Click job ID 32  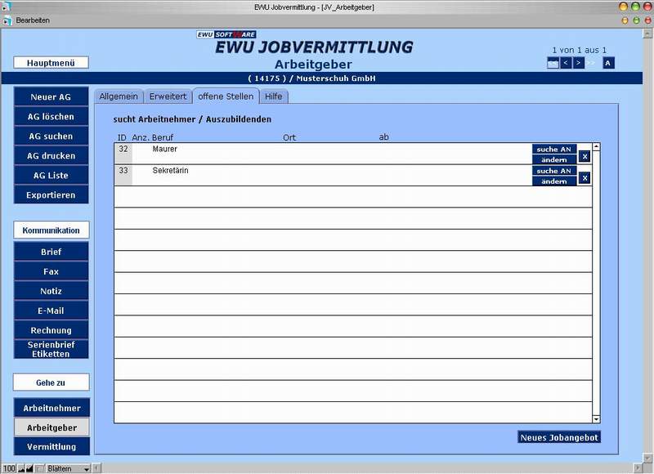(123, 149)
